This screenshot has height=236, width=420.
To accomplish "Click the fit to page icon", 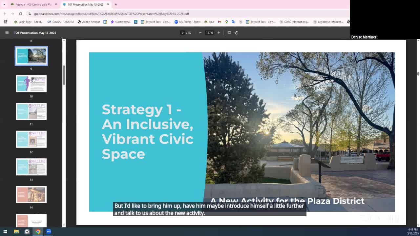I will click(229, 32).
